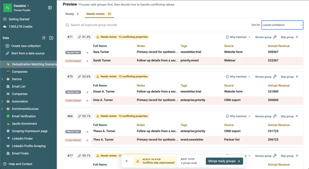The width and height of the screenshot is (309, 169).
Task: Open Deduplication Matching Scenarios collection
Action: click(x=28, y=64)
